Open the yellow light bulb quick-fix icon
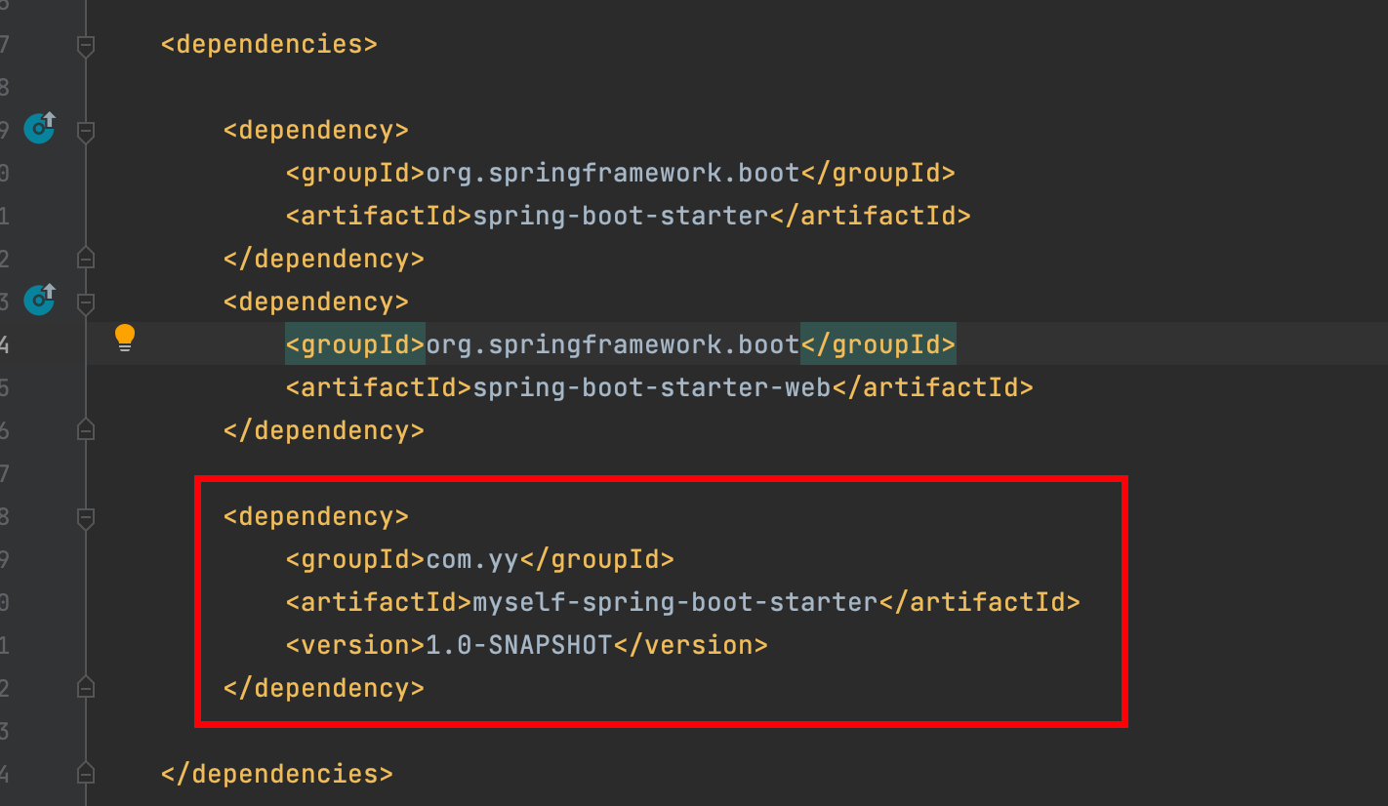Image resolution: width=1388 pixels, height=806 pixels. click(125, 338)
